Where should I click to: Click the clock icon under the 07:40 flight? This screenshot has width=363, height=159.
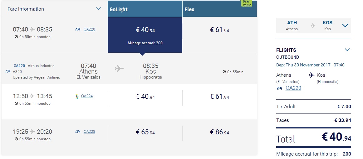[x=17, y=37]
